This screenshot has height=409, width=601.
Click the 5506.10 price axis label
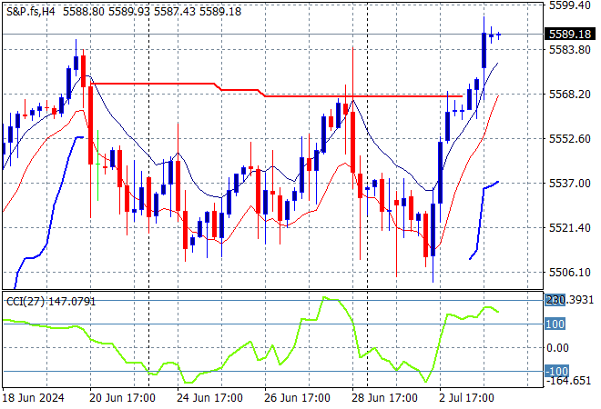point(569,272)
